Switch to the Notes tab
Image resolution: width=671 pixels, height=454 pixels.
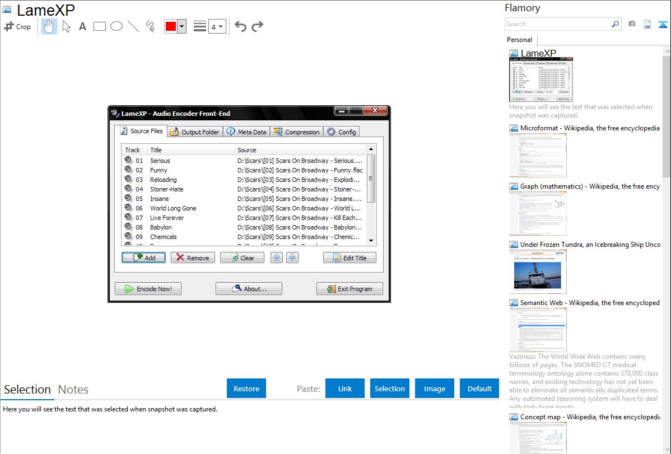73,390
